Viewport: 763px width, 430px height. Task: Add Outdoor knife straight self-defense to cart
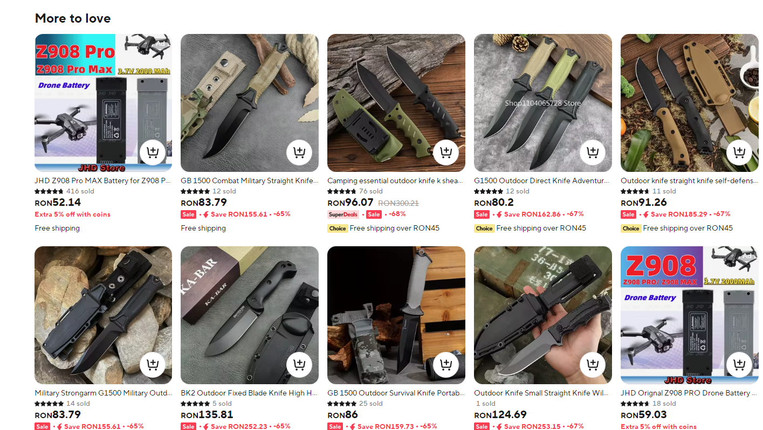(x=739, y=152)
